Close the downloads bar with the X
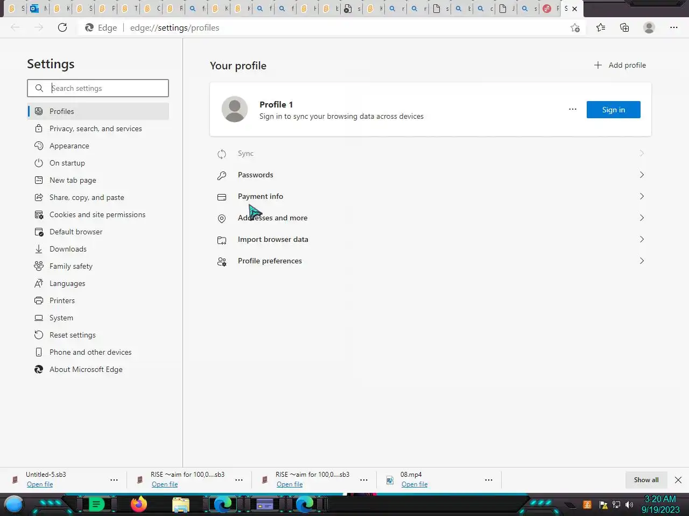Screen dimensions: 689x516 678,480
